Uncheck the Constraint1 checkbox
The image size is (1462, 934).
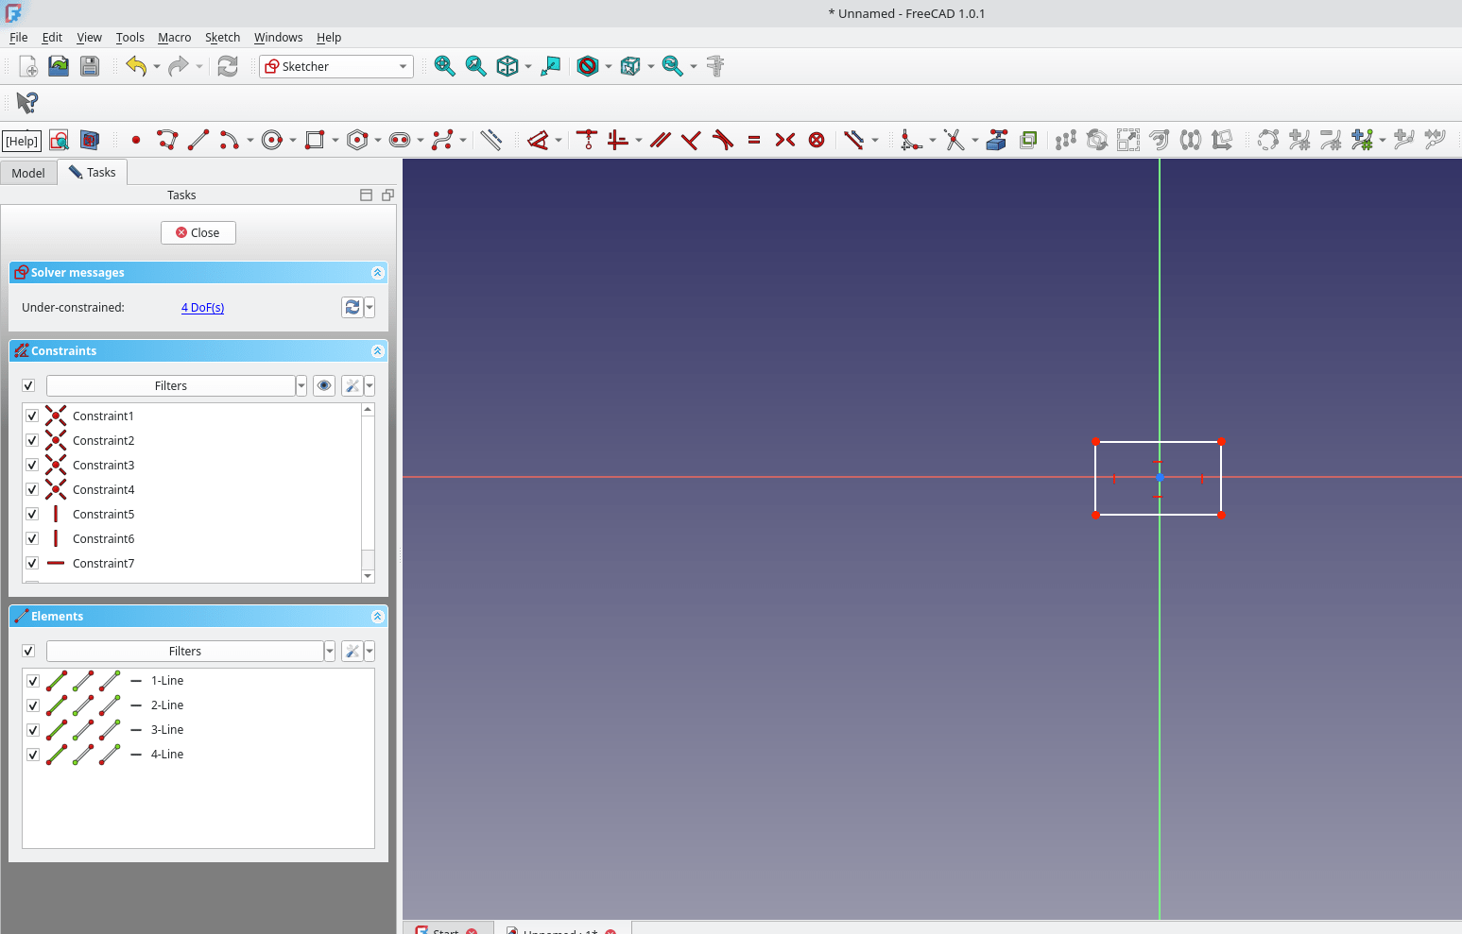(32, 416)
